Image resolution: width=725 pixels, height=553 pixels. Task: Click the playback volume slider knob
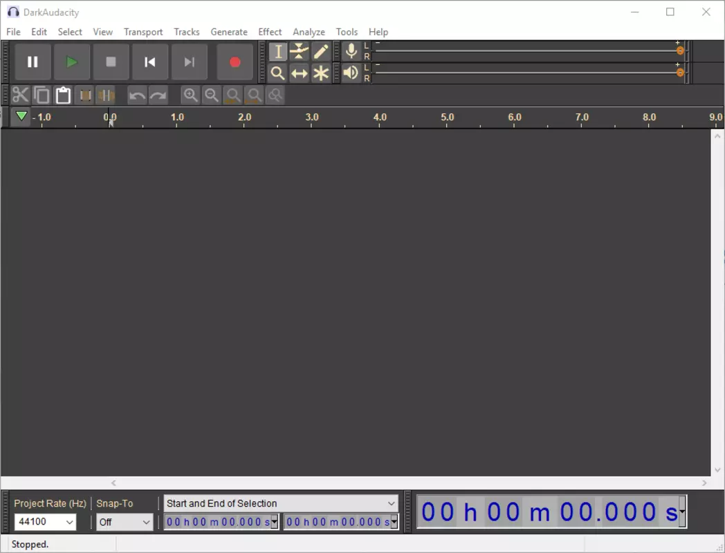point(680,73)
